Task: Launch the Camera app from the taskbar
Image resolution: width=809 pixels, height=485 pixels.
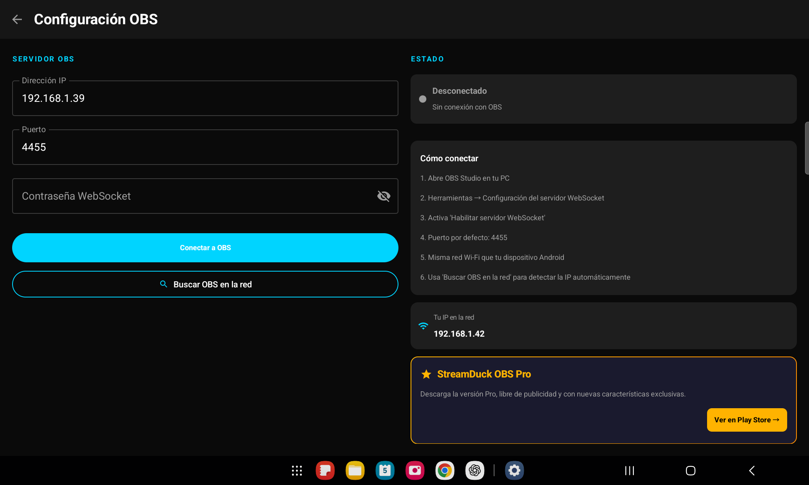Action: pos(415,470)
